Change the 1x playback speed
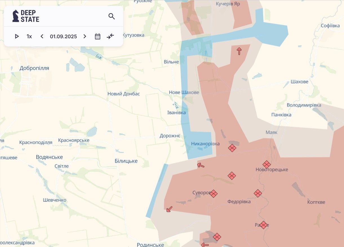Image resolution: width=344 pixels, height=247 pixels. point(29,36)
